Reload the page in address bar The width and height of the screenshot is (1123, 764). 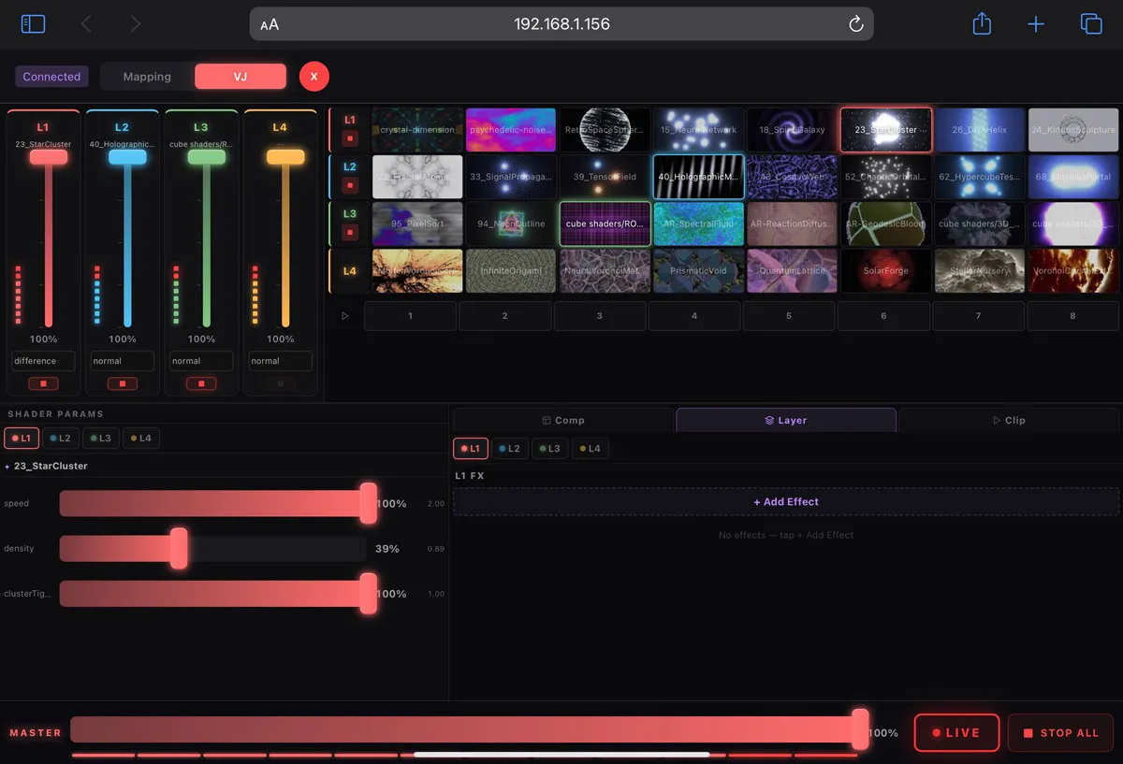(855, 24)
